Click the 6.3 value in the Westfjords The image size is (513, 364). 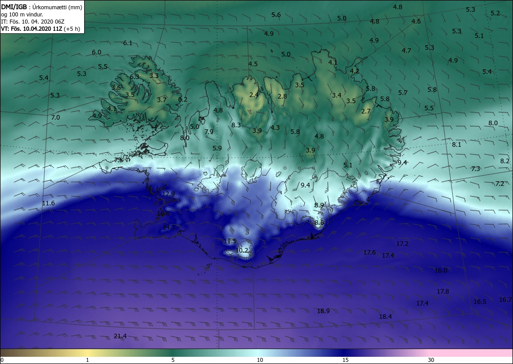(134, 77)
